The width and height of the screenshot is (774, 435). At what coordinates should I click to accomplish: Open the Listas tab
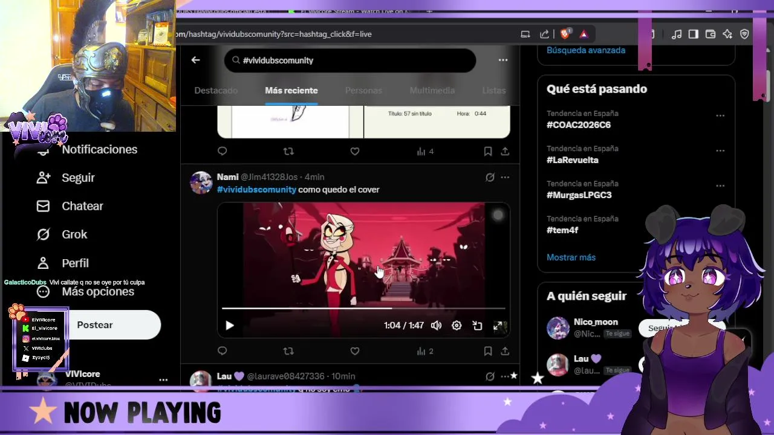pyautogui.click(x=494, y=90)
